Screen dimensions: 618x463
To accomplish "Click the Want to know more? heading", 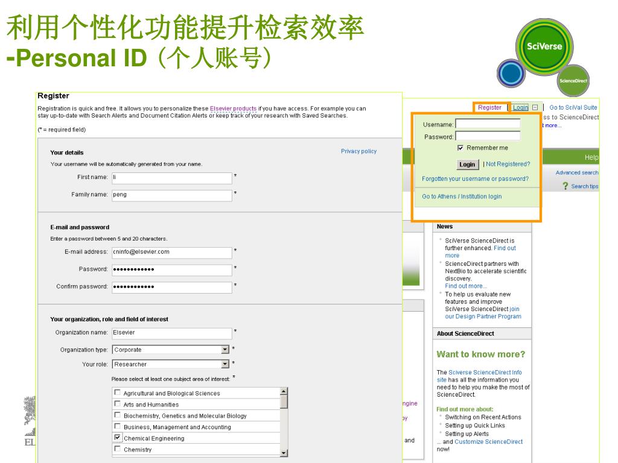I will tap(481, 354).
